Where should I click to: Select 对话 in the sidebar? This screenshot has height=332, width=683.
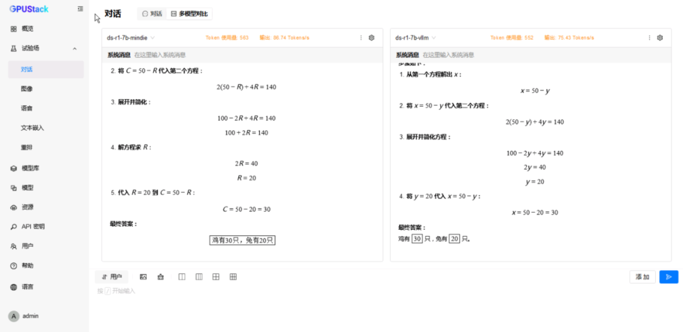(x=46, y=69)
